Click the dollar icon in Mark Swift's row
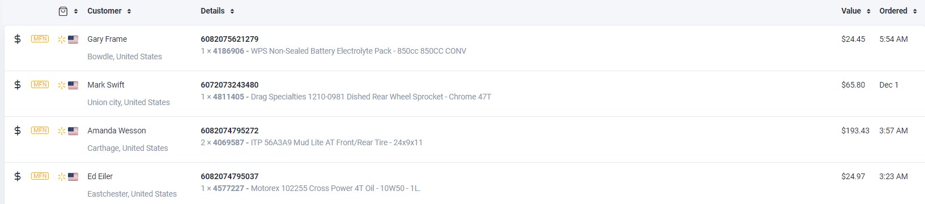The image size is (925, 204). (x=18, y=85)
